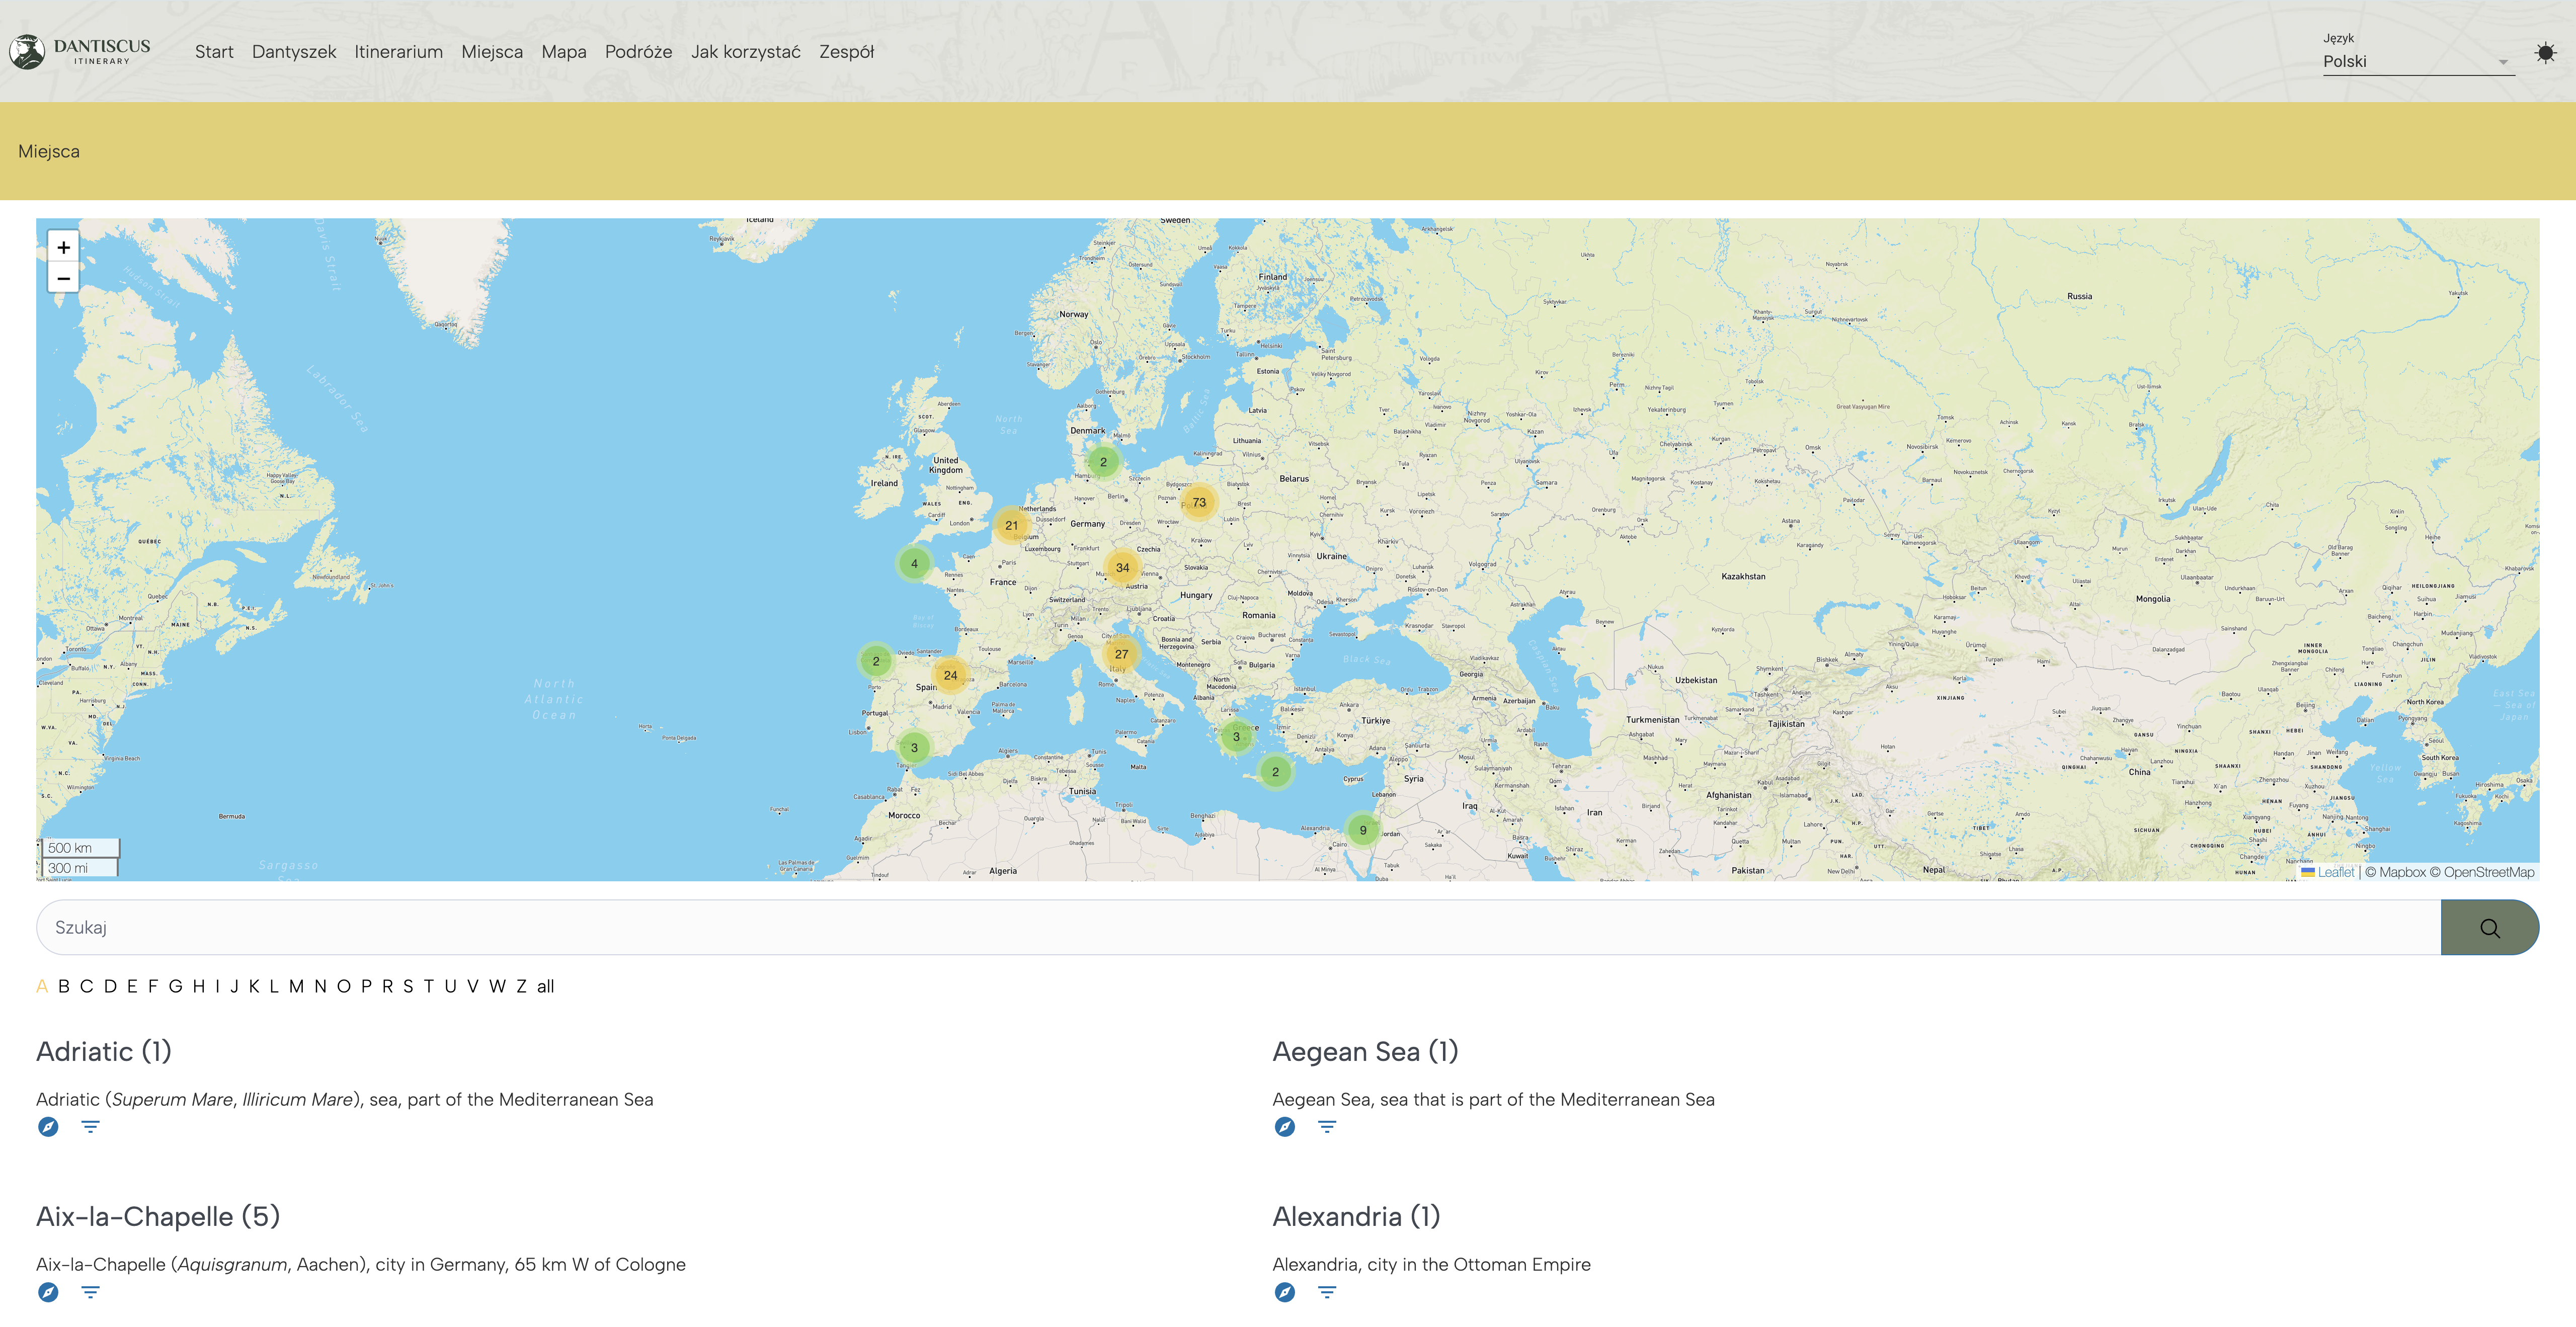Open the filter icon under Aegean Sea
The image size is (2576, 1327).
pyautogui.click(x=1327, y=1127)
